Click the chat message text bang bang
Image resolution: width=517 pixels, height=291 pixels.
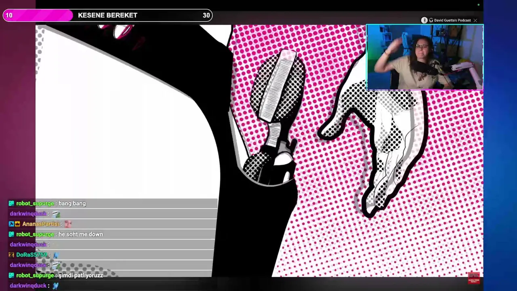[72, 203]
